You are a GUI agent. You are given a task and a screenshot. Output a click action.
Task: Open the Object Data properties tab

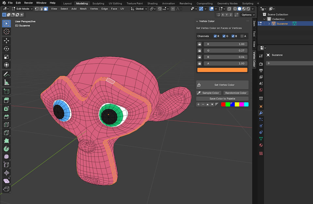[260, 138]
